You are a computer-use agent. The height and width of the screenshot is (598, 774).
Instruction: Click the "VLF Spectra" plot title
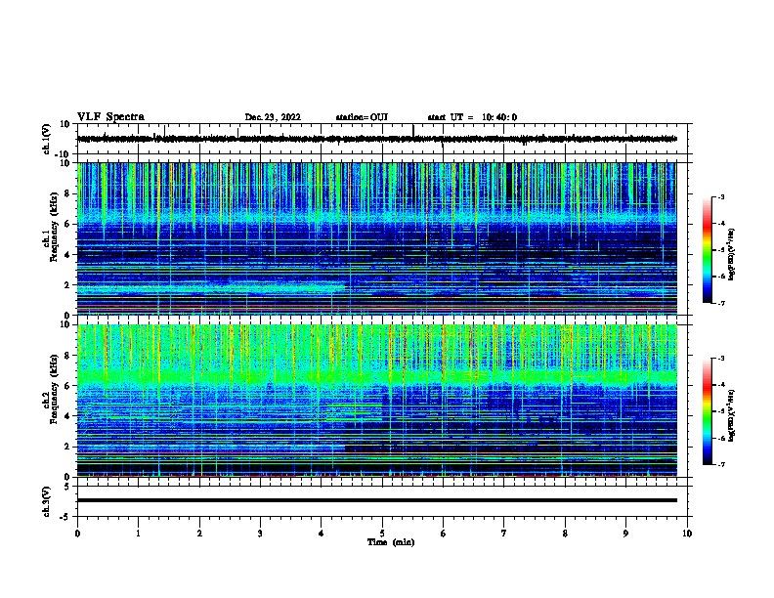click(110, 117)
